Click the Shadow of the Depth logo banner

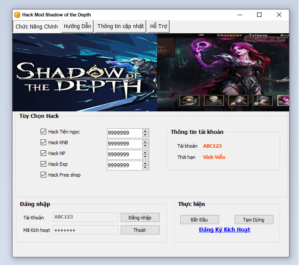coord(85,72)
